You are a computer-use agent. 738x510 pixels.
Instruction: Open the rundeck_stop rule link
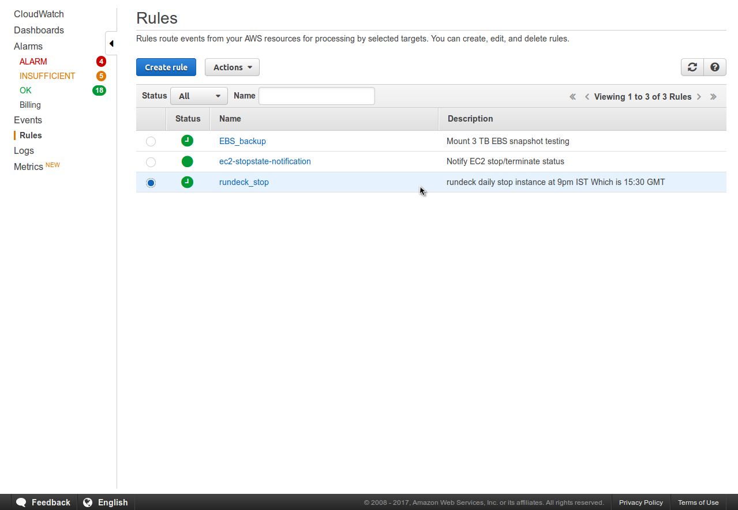coord(243,182)
